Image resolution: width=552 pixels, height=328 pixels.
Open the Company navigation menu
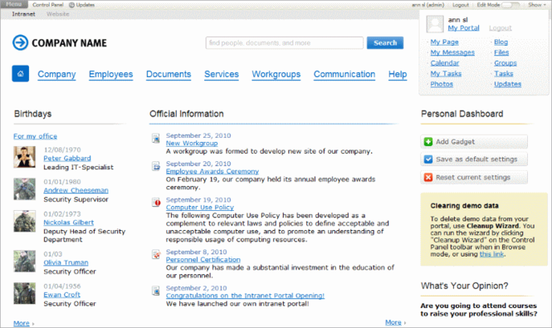click(56, 75)
